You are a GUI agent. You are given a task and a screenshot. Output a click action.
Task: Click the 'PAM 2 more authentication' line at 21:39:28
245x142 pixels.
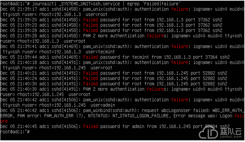[121, 36]
